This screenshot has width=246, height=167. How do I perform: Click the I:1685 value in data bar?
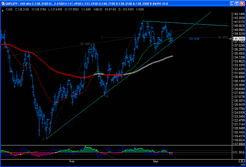(x=140, y=9)
